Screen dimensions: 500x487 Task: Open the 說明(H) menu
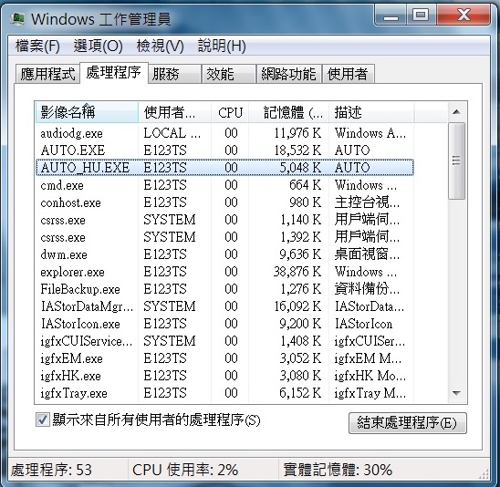pyautogui.click(x=222, y=46)
